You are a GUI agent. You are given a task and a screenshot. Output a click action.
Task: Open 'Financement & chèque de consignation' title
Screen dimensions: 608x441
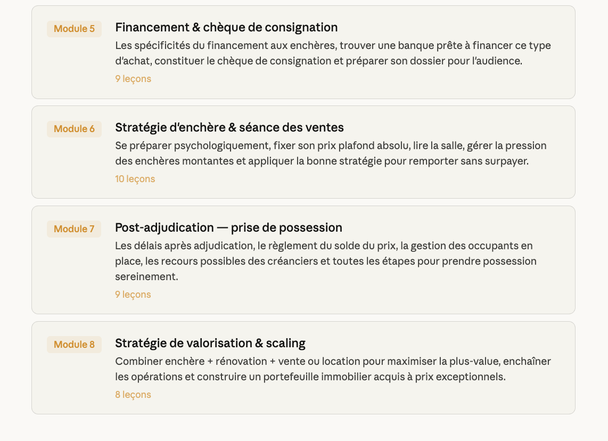pos(226,27)
